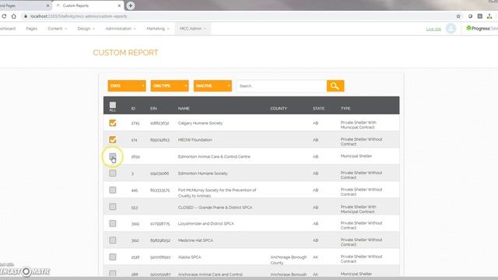Check the Alaska SPCA row checkbox
The width and height of the screenshot is (498, 280).
(112, 257)
